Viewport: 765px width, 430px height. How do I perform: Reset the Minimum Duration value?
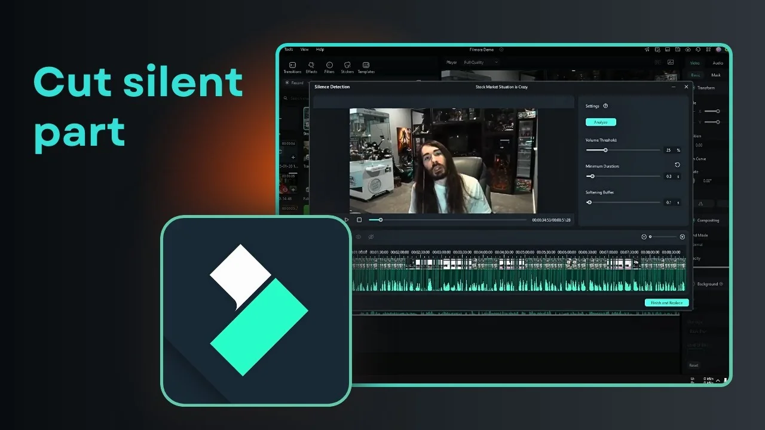tap(677, 165)
